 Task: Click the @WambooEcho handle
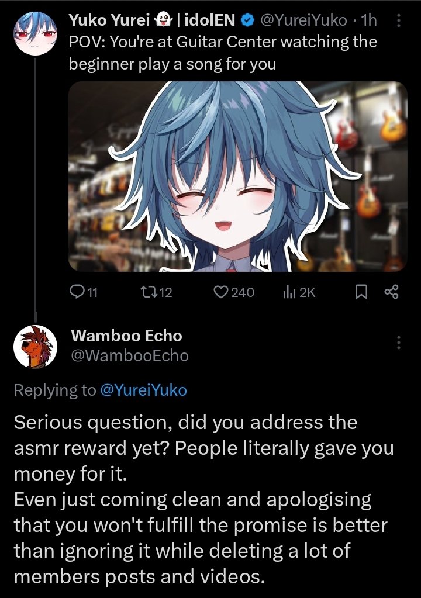click(130, 355)
